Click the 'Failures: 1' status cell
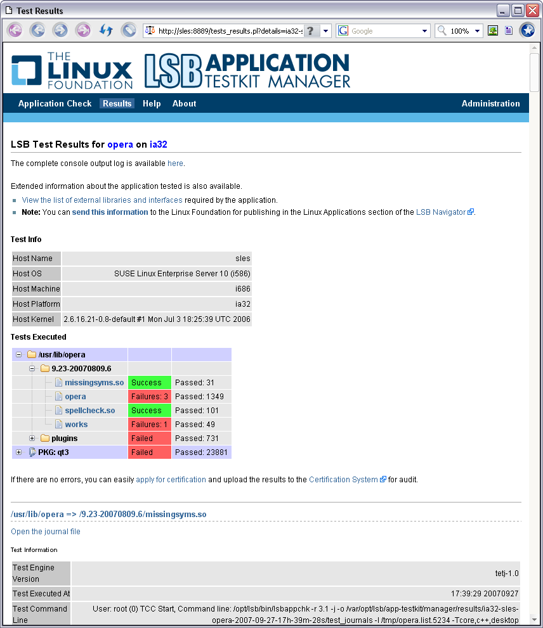The width and height of the screenshot is (543, 628). (x=150, y=425)
